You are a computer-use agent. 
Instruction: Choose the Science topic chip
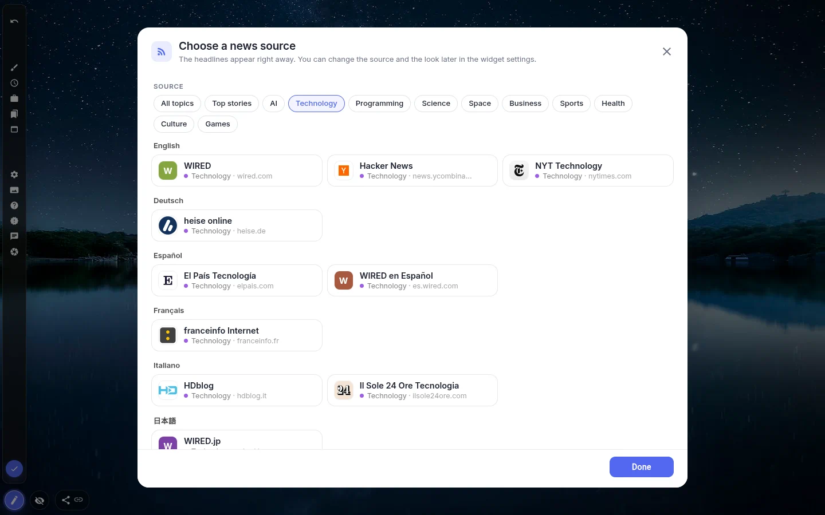pos(436,104)
